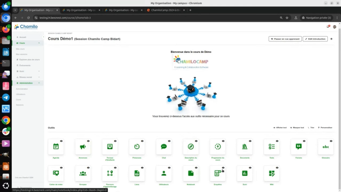Open the Documents tool icon
341x192 pixels.
245,147
